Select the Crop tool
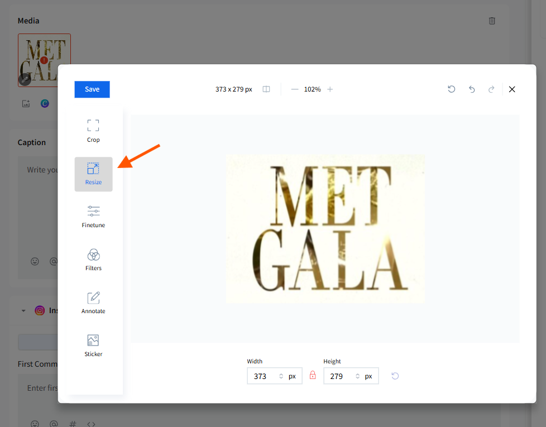 coord(93,131)
